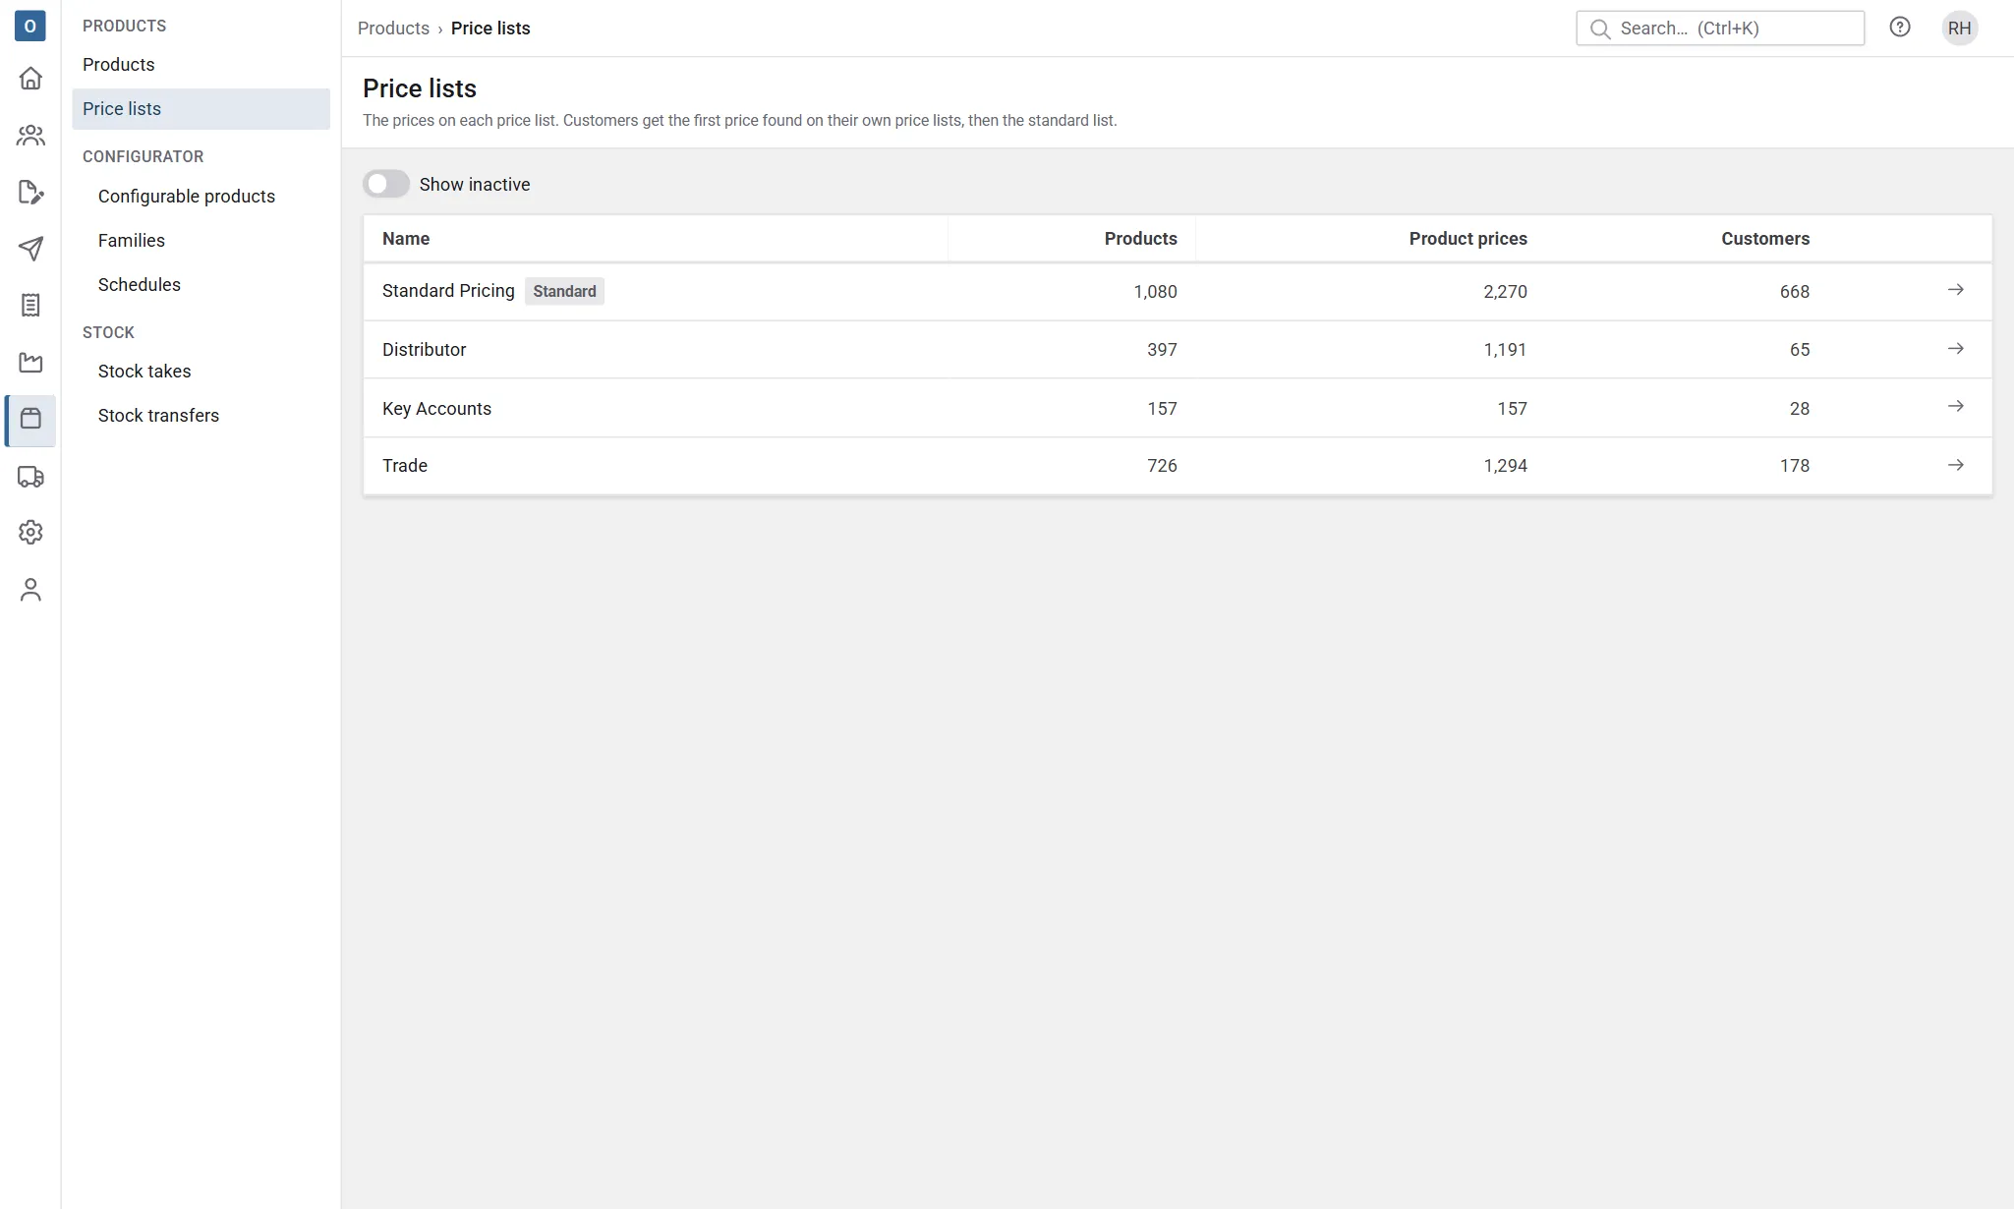
Task: Open the manufacturing factory icon
Action: click(30, 363)
